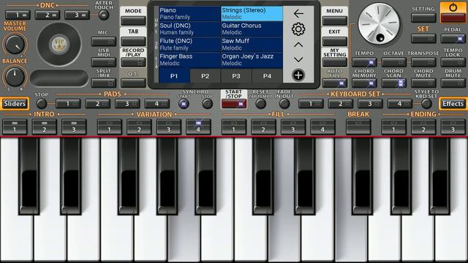
Task: Select Soul (DNC) sound
Action: tap(189, 29)
